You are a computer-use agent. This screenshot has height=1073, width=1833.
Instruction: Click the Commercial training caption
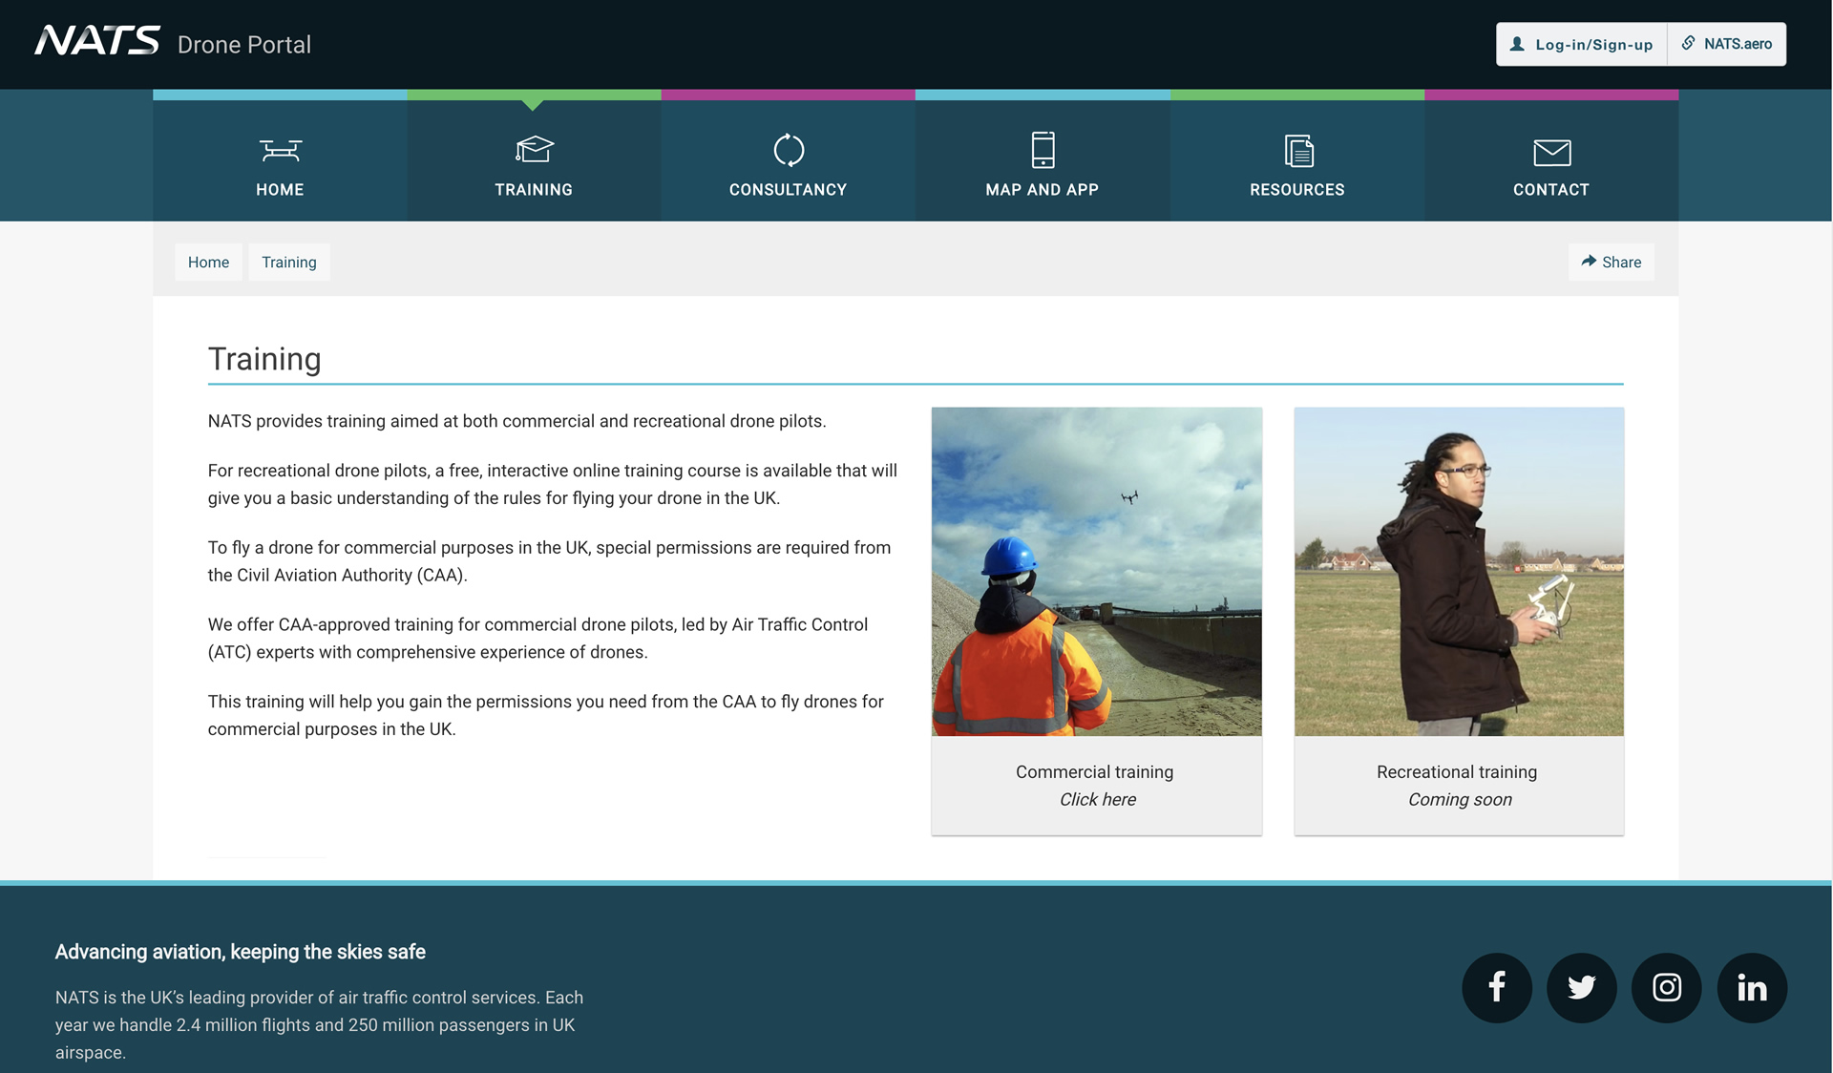pyautogui.click(x=1095, y=771)
